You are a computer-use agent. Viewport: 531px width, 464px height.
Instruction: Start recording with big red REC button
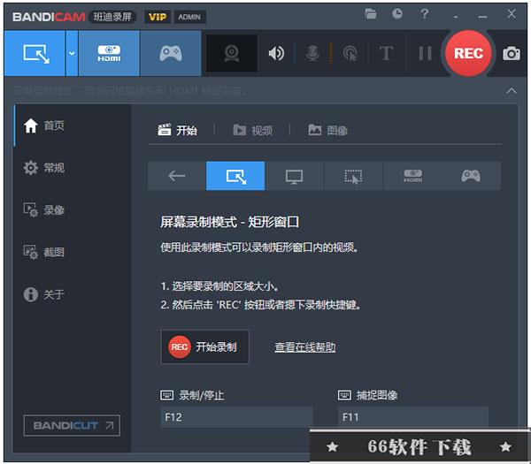[x=468, y=53]
